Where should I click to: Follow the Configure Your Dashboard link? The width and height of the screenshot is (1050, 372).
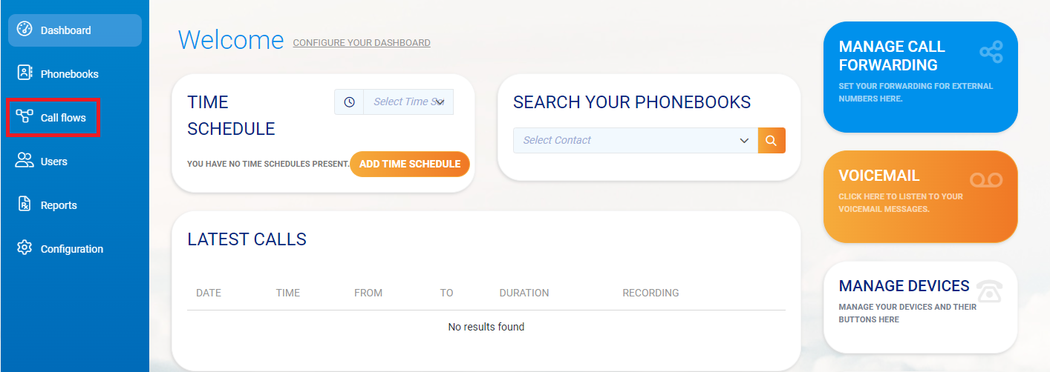(x=362, y=43)
